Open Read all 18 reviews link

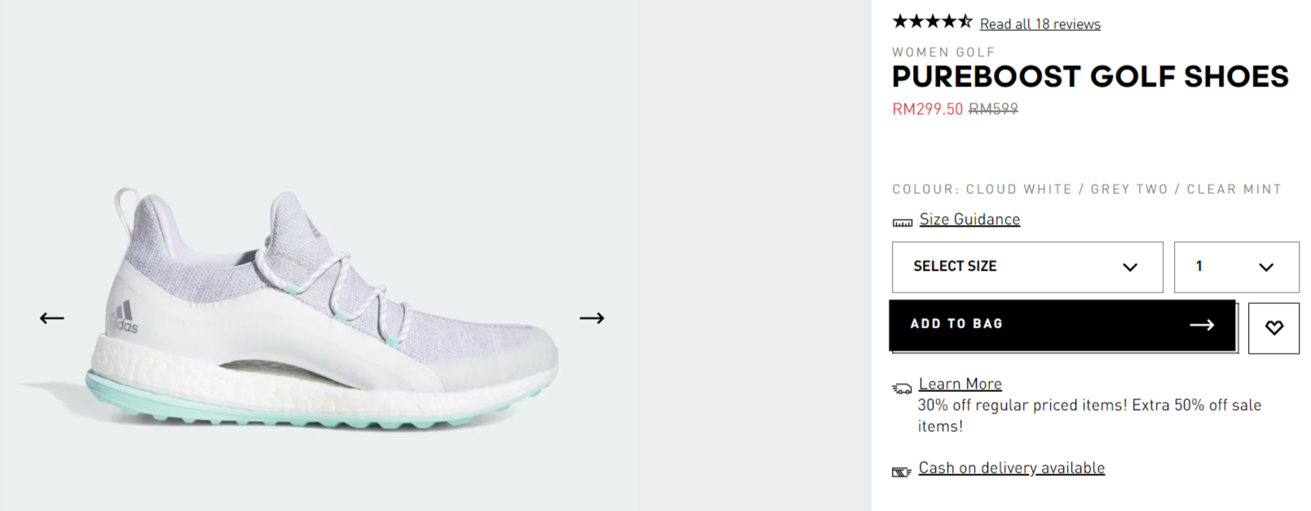tap(1040, 24)
